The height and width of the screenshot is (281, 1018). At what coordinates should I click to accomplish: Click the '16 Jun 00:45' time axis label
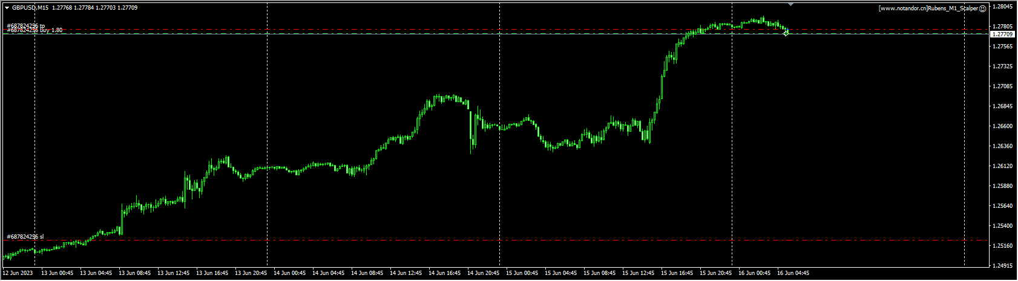[755, 273]
